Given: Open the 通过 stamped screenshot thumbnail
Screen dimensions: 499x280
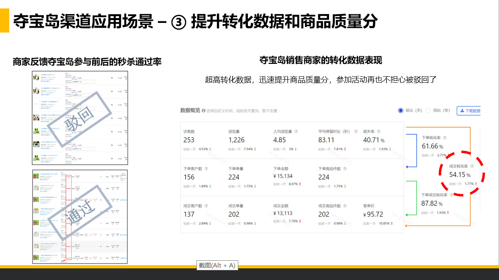Looking at the screenshot, I should pos(80,217).
